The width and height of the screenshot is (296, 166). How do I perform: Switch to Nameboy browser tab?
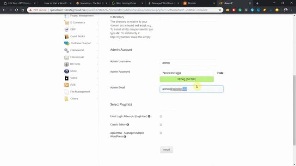click(x=92, y=3)
